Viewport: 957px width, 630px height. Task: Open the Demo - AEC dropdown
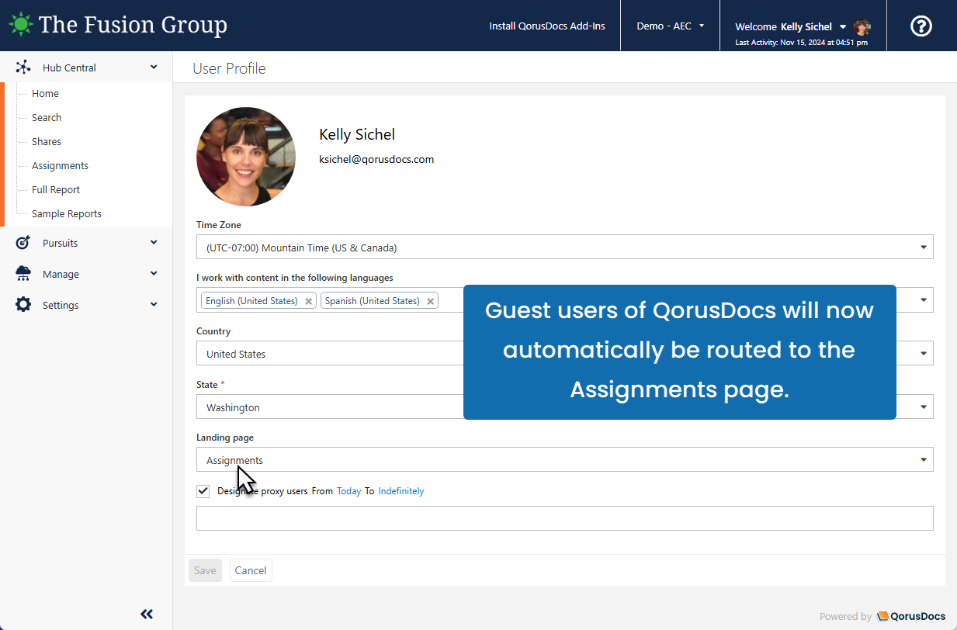(x=671, y=26)
